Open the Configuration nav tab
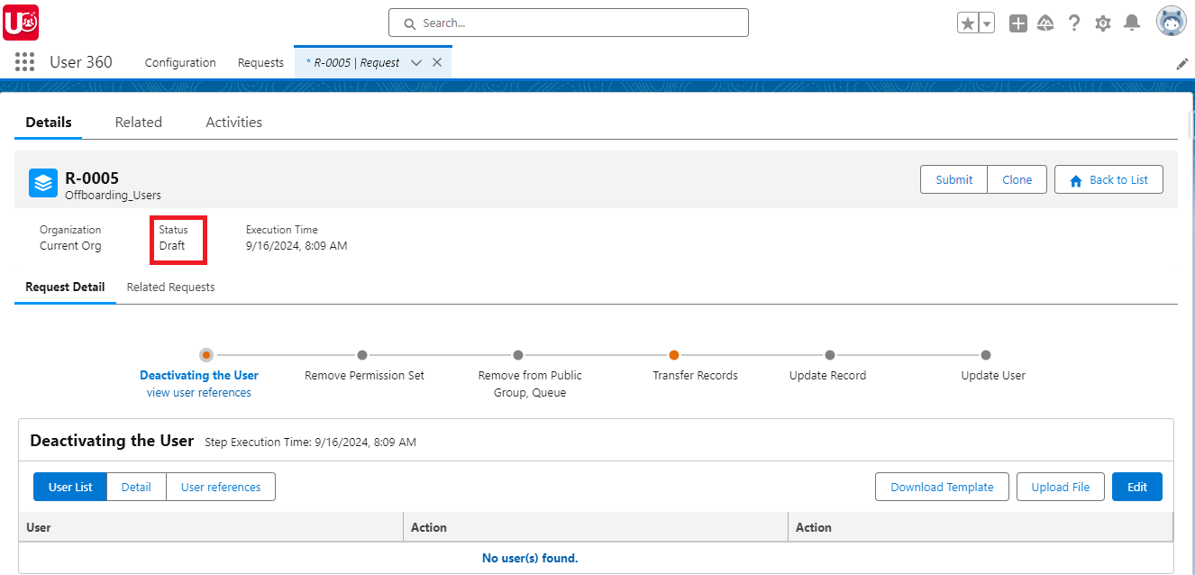 pyautogui.click(x=180, y=62)
